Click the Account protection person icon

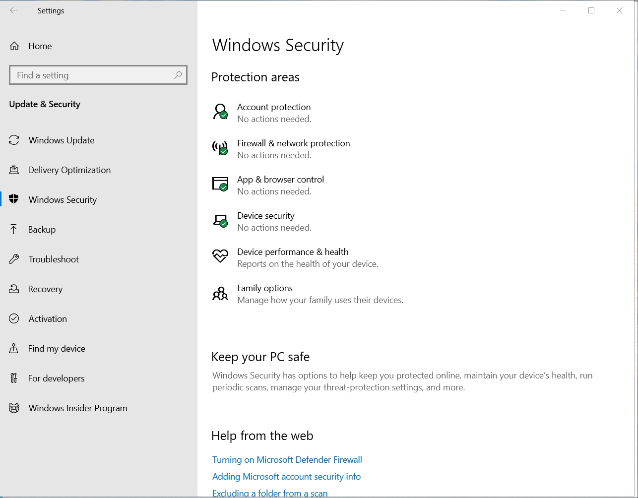220,112
